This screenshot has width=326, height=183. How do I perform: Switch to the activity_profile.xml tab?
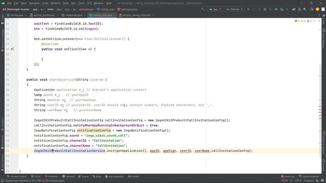click(44, 15)
